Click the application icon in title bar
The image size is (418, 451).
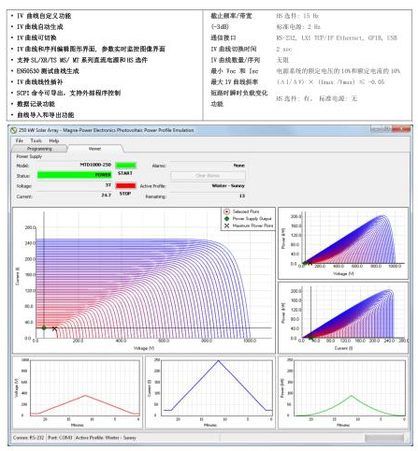click(13, 130)
